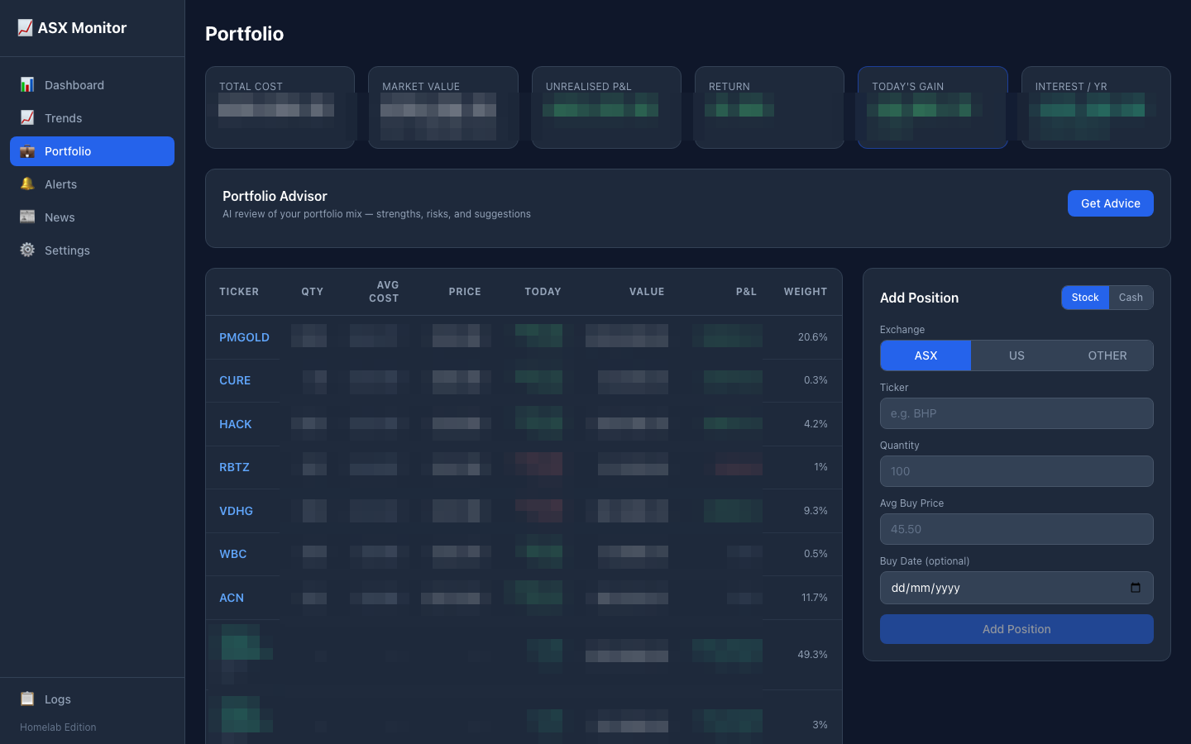Open the RBTZ ticker link
Image resolution: width=1191 pixels, height=744 pixels.
234,467
